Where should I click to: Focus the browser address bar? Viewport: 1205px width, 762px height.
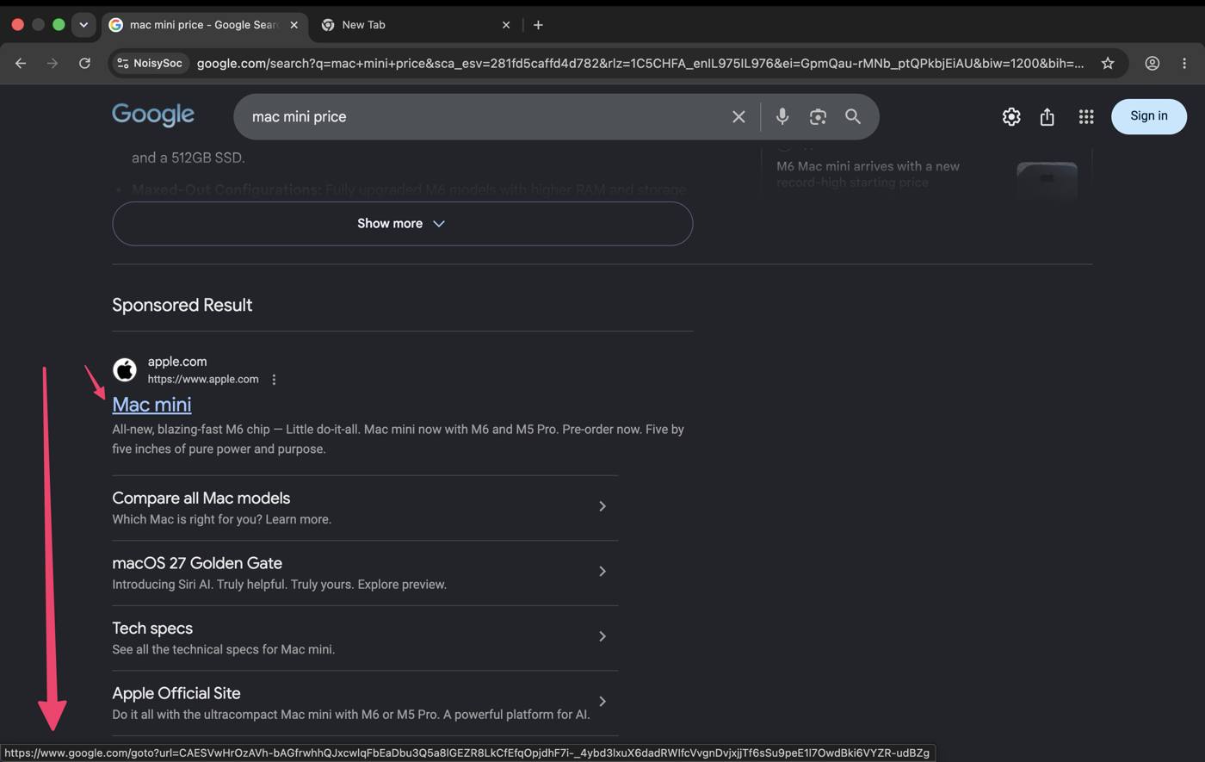(640, 63)
